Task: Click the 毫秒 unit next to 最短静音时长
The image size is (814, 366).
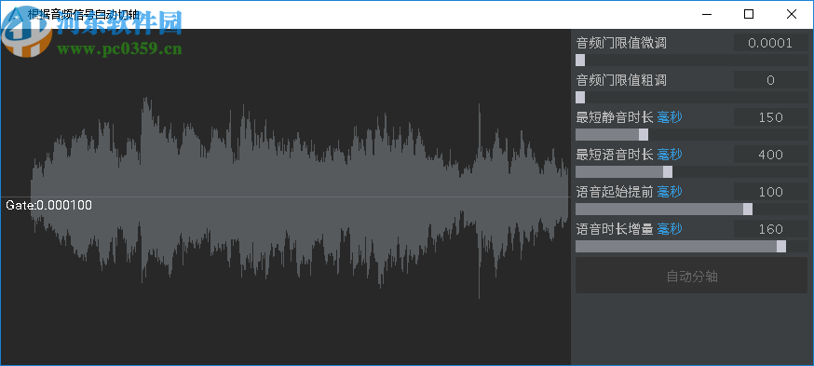Action: (670, 117)
